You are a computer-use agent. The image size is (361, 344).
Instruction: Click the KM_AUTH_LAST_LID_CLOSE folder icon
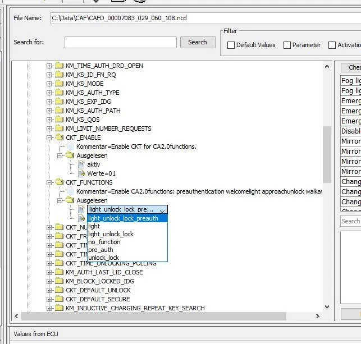[x=59, y=272]
